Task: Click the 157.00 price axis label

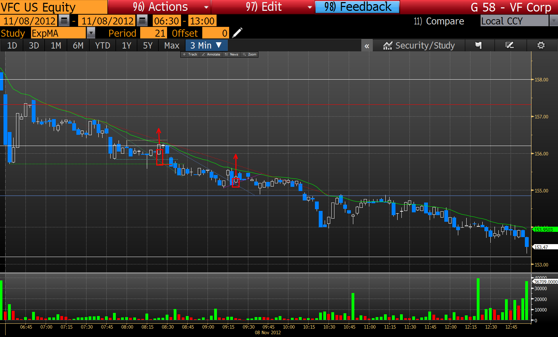Action: 541,117
